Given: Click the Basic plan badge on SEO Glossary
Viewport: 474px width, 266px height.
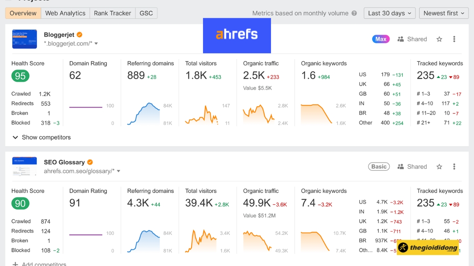Looking at the screenshot, I should coord(379,166).
